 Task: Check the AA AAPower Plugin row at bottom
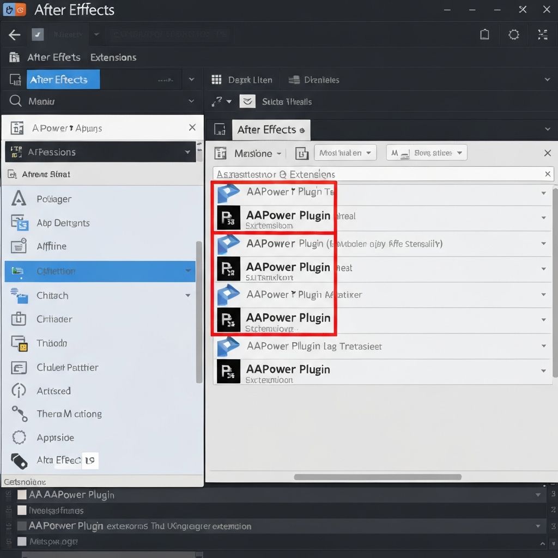[x=21, y=495]
